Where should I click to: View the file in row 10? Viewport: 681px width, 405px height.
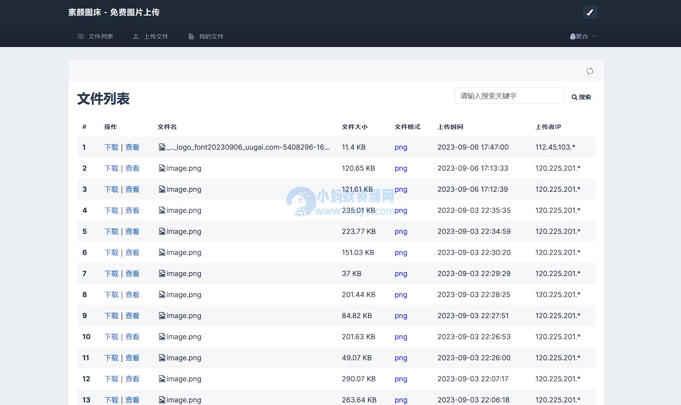[x=132, y=337]
